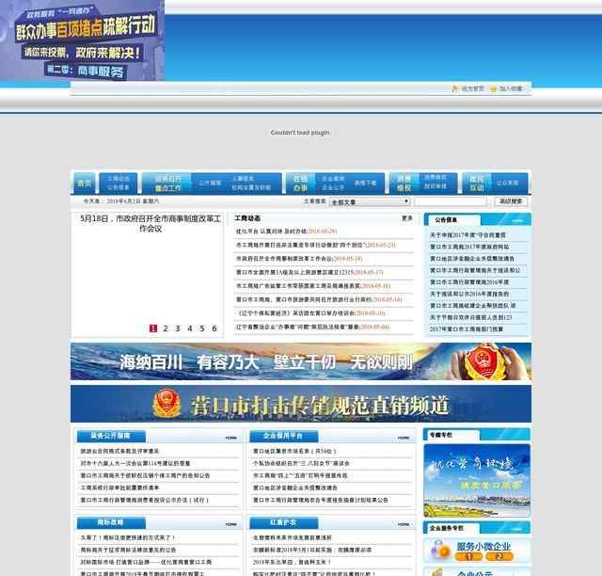The image size is (602, 576).
Task: Open 市政府召开全市商事制度改革工作会议 news item
Action: tap(299, 259)
